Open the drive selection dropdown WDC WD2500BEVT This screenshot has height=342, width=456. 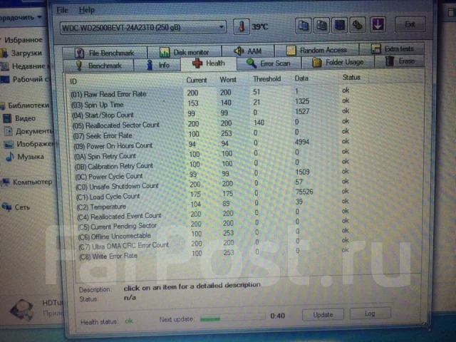[142, 28]
